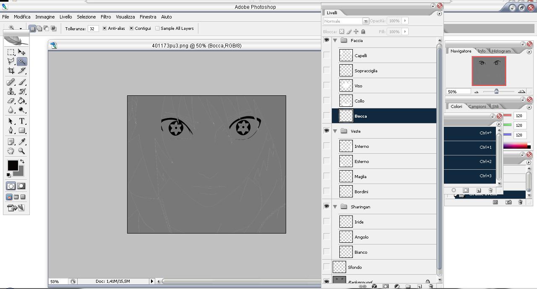
Task: Select the Crop tool
Action: (x=11, y=71)
